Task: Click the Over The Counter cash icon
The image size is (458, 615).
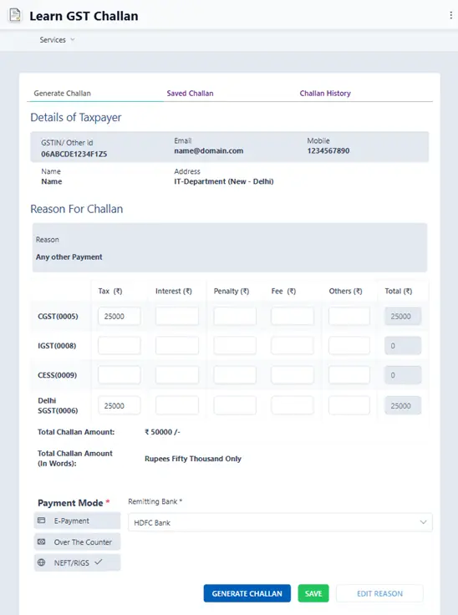Action: tap(41, 541)
